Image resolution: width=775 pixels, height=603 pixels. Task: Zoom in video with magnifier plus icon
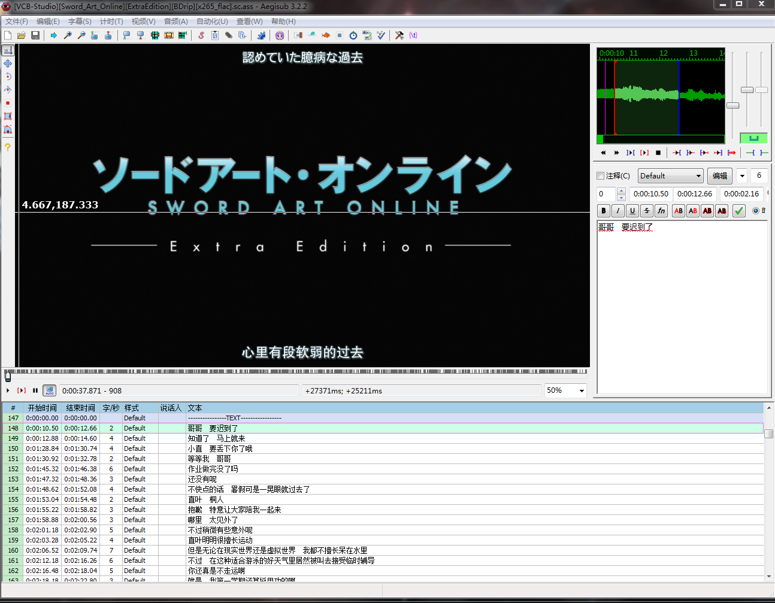pos(68,35)
